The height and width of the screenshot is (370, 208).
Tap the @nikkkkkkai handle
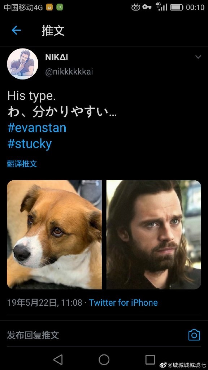click(69, 72)
